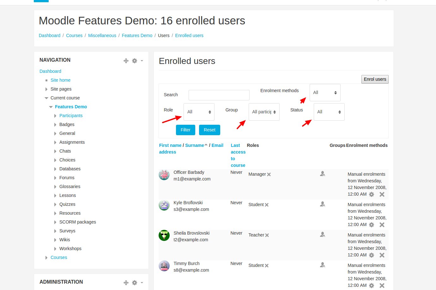Image resolution: width=436 pixels, height=290 pixels.
Task: Click the Enrol users button
Action: pos(375,79)
